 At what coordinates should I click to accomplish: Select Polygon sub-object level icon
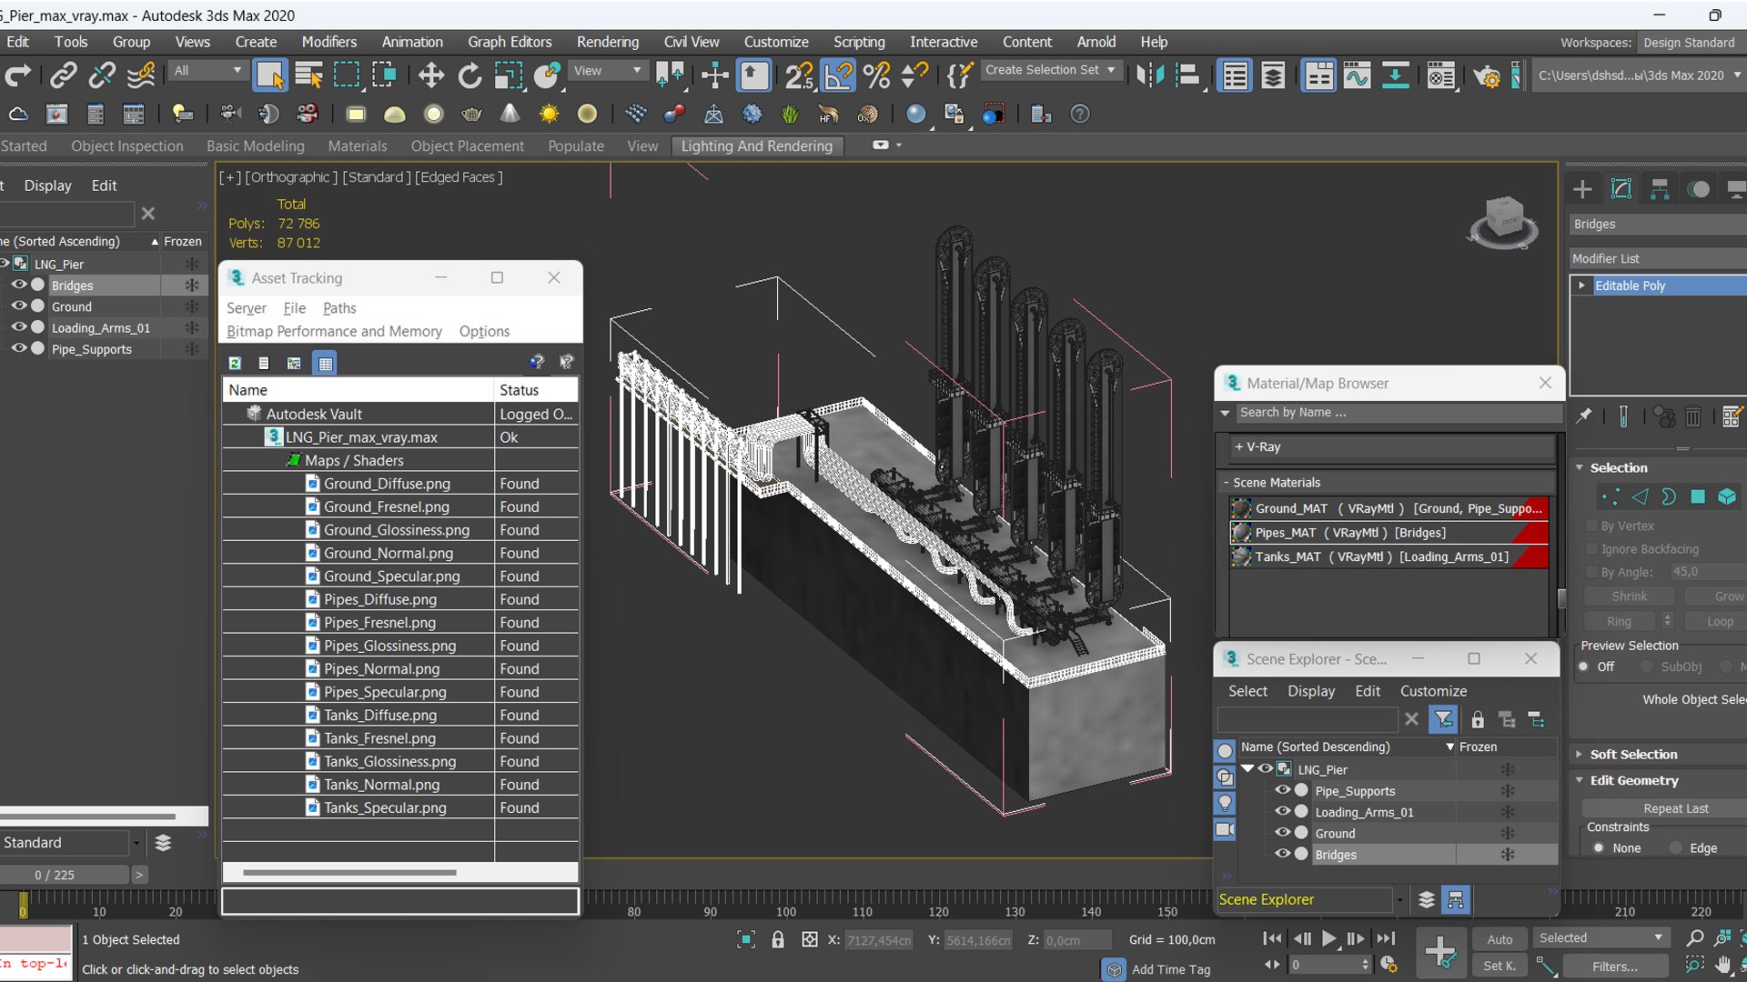1698,496
